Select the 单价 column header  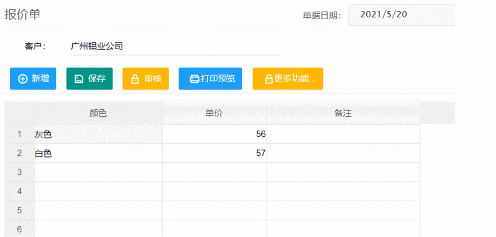coord(214,113)
